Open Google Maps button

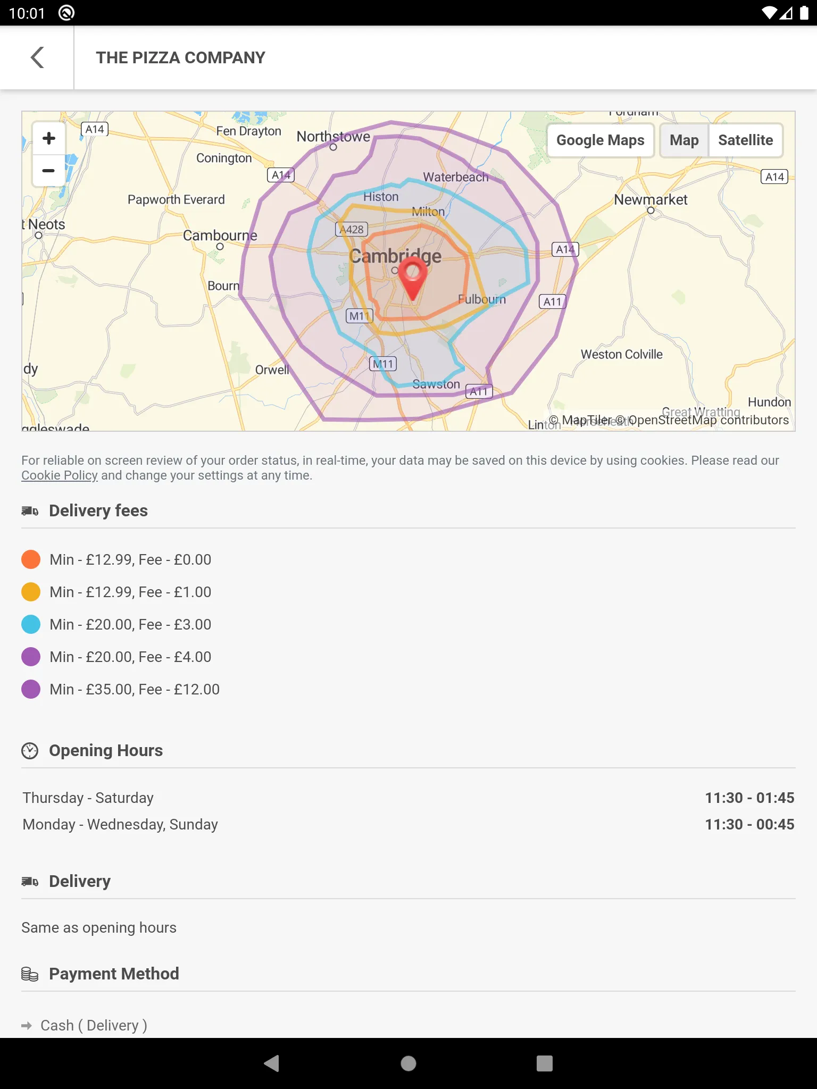pos(601,140)
